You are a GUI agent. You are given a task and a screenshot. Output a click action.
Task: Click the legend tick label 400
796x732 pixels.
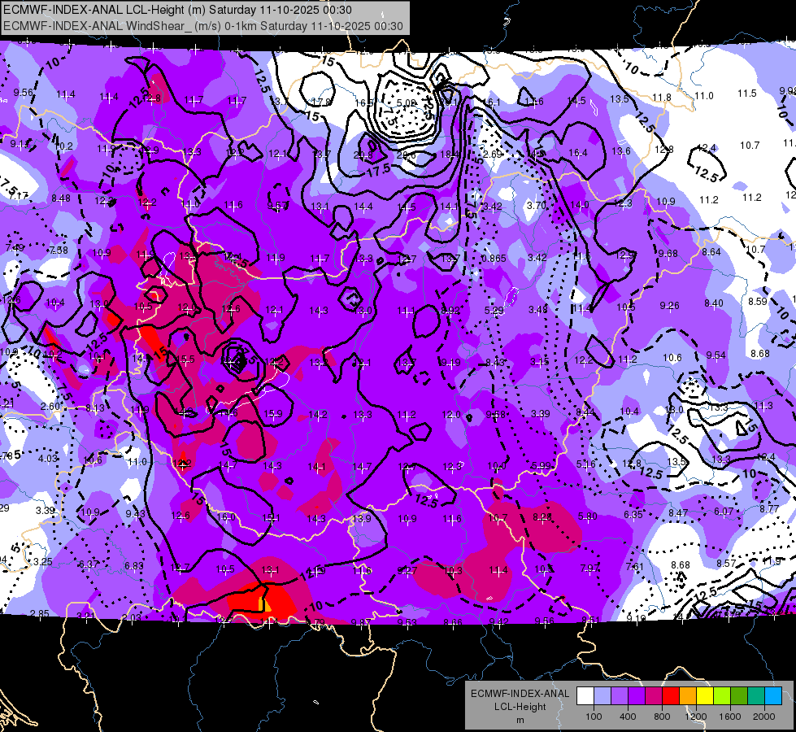click(628, 717)
